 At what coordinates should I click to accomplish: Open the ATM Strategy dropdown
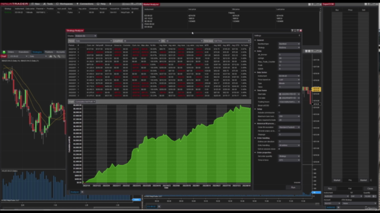359,204
